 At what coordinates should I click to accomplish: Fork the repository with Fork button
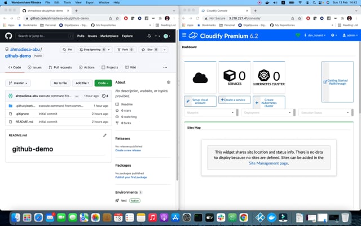[x=125, y=50]
